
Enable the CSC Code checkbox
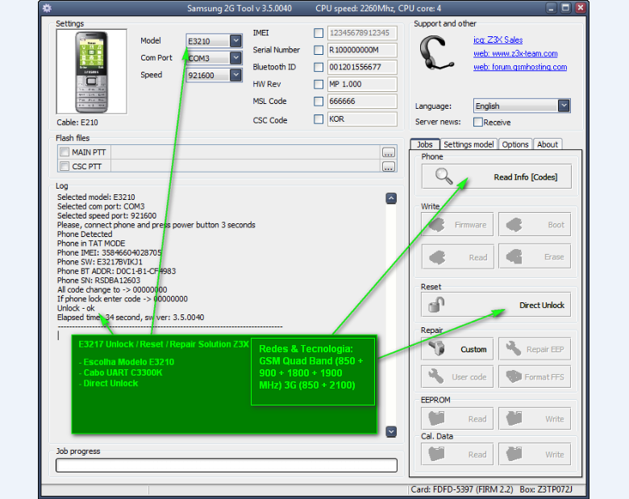319,119
